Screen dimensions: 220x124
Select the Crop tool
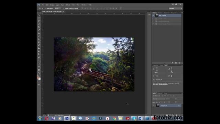[39, 27]
